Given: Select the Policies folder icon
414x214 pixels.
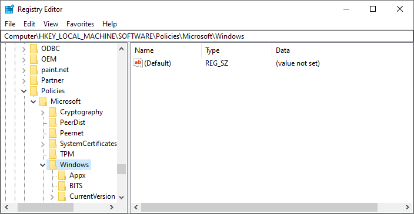Looking at the screenshot, I should pyautogui.click(x=34, y=91).
